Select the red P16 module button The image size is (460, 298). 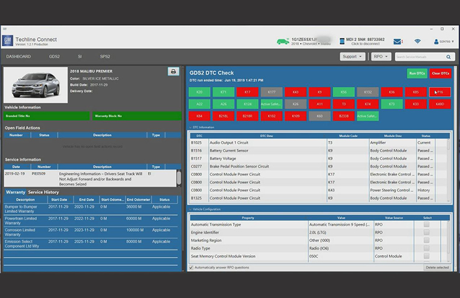click(440, 92)
